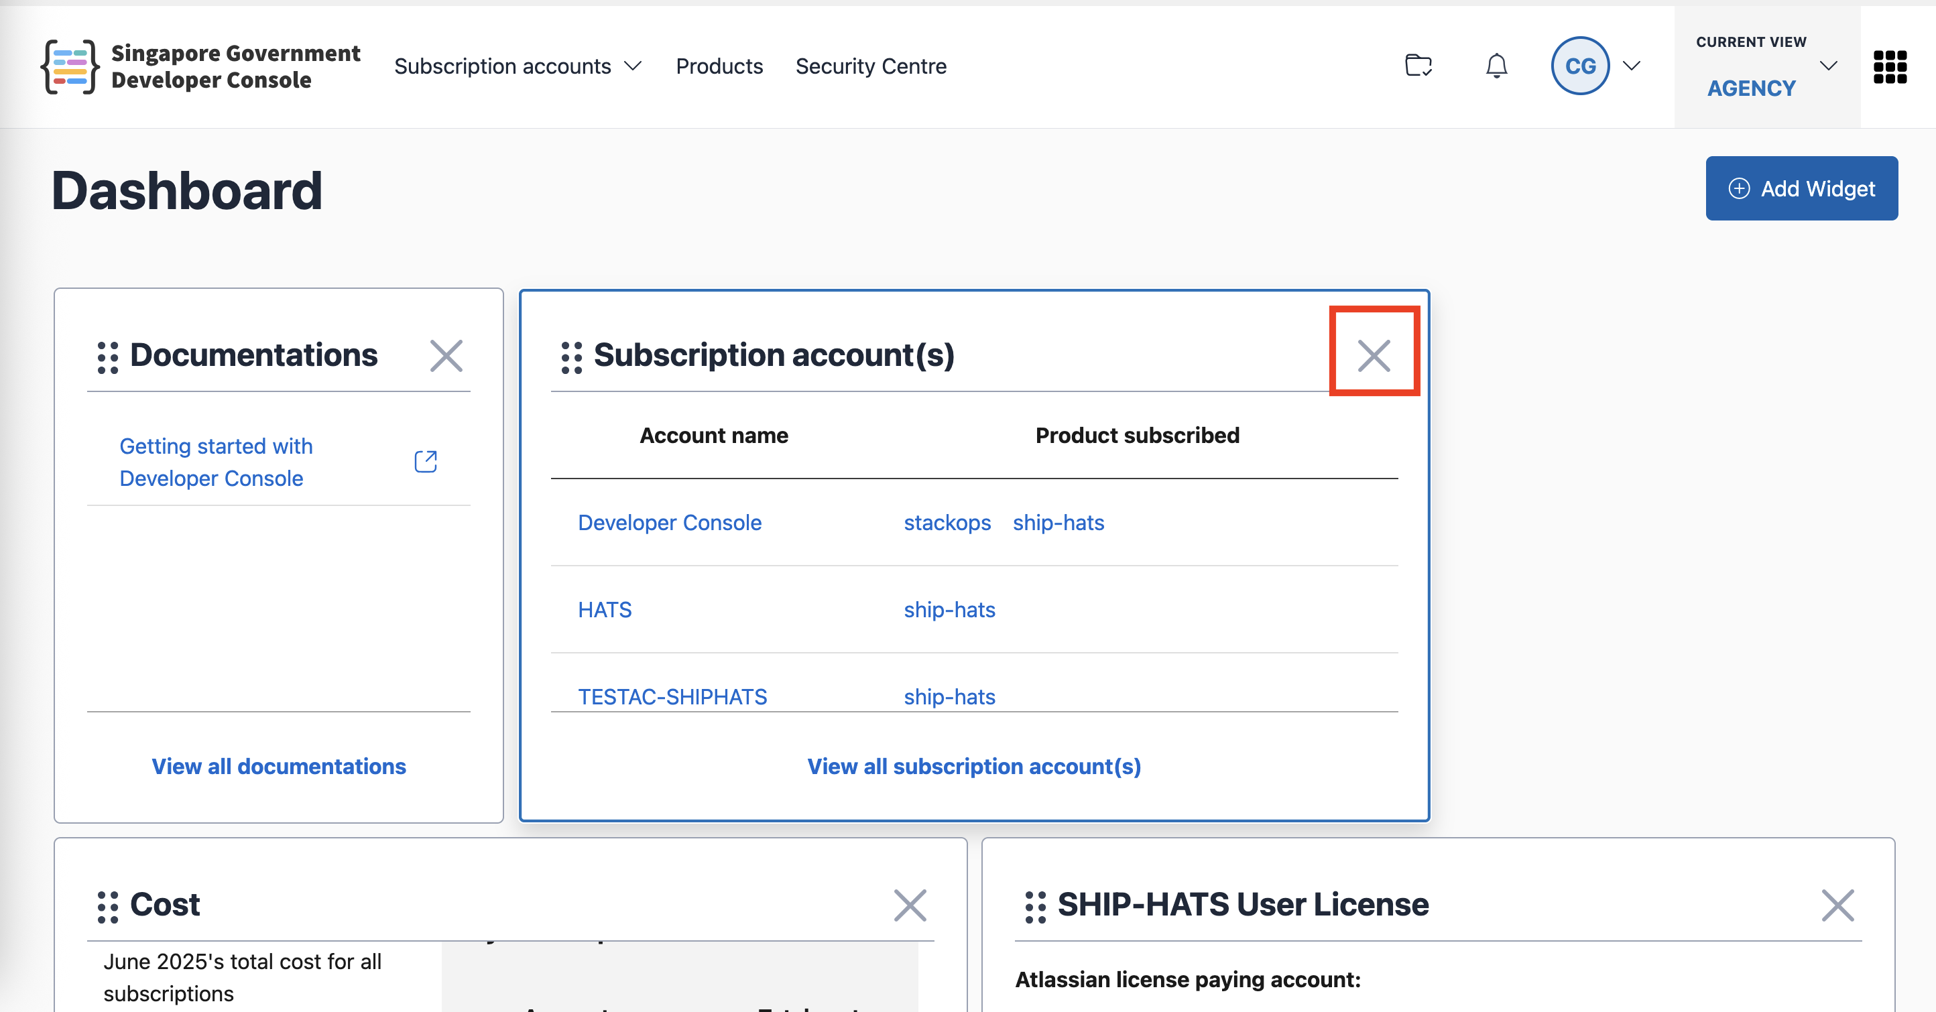The height and width of the screenshot is (1012, 1936).
Task: Click ship-hats in the TESTAC-SHIPHATS row
Action: pyautogui.click(x=949, y=696)
